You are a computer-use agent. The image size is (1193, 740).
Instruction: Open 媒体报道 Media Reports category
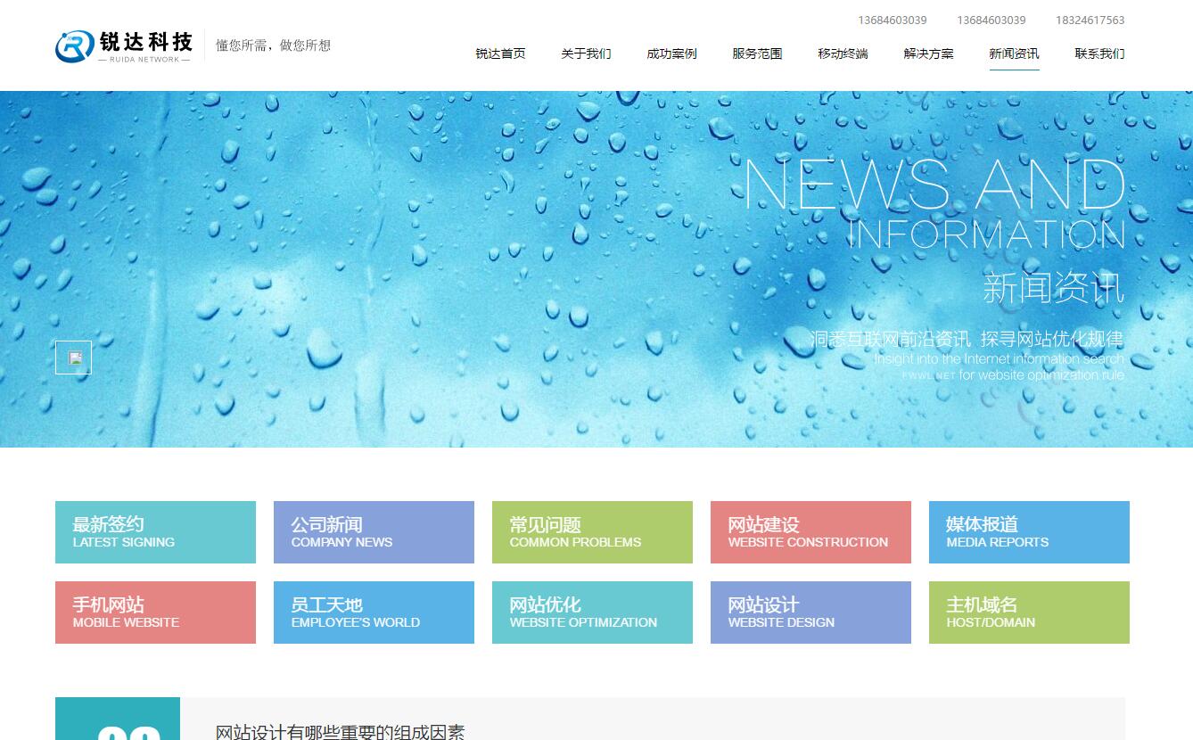pos(1029,532)
